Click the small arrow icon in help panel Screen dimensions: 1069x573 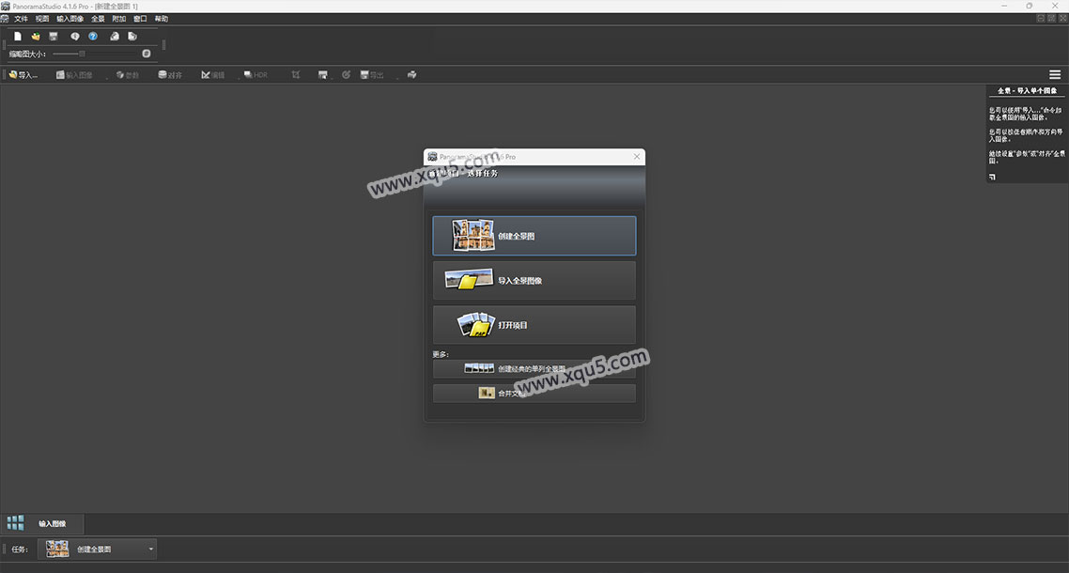992,178
